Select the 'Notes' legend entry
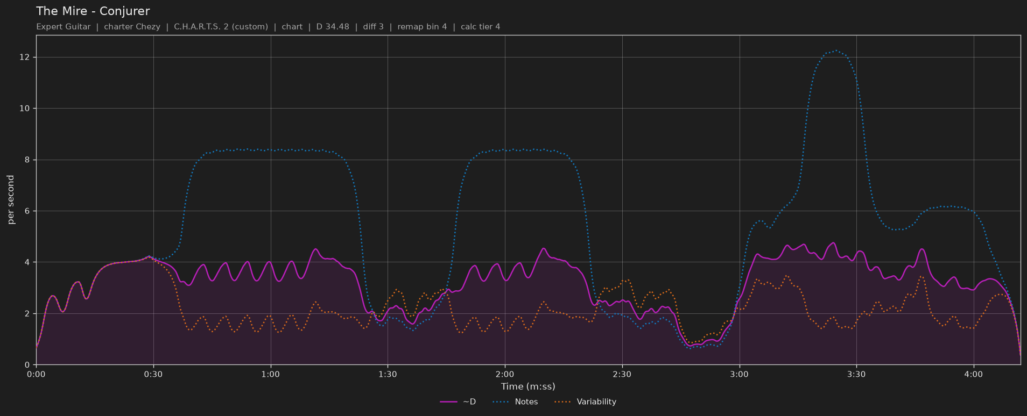1027x416 pixels. tap(516, 401)
